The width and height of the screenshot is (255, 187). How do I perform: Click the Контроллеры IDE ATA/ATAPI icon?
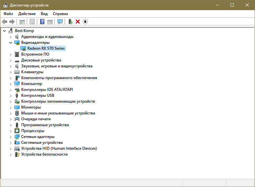pos(17,90)
